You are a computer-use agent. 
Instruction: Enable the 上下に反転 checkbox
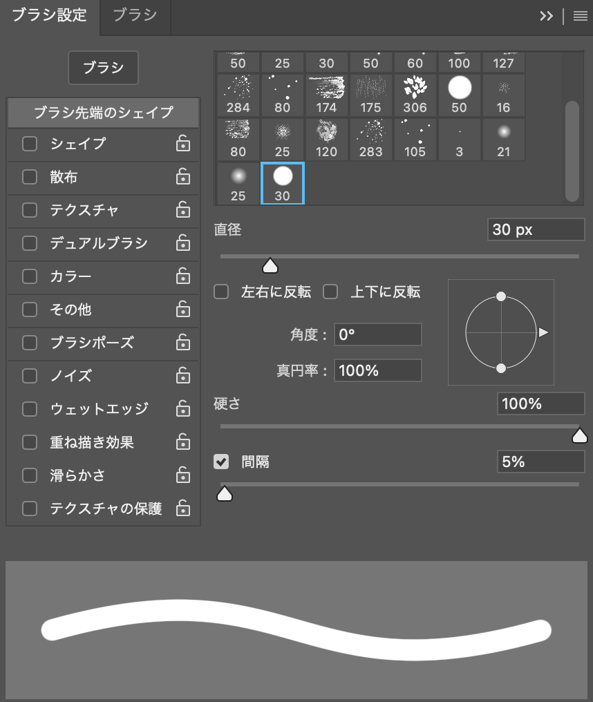pyautogui.click(x=330, y=292)
